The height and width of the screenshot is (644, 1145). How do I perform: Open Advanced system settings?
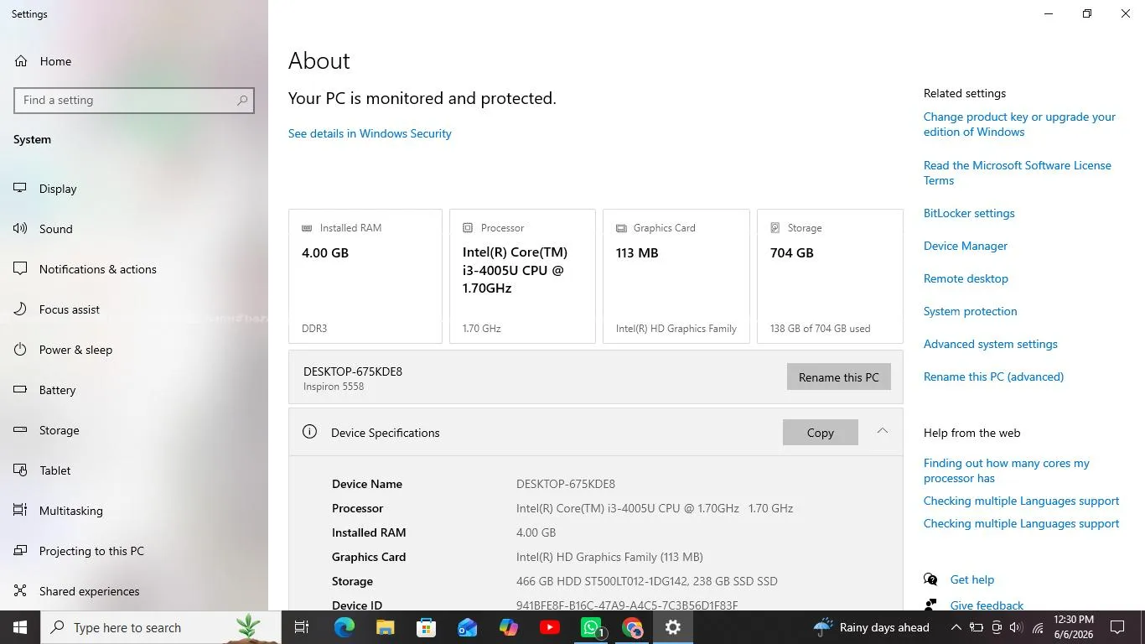(x=990, y=344)
